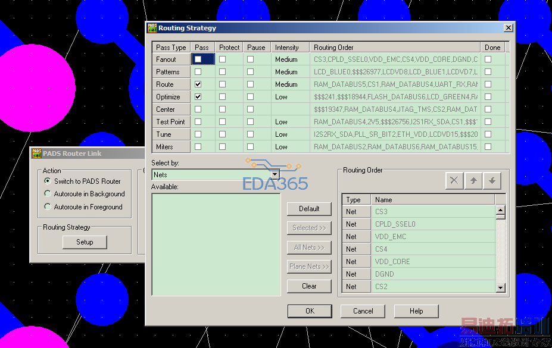Open the Select by Nets dropdown

[275, 175]
